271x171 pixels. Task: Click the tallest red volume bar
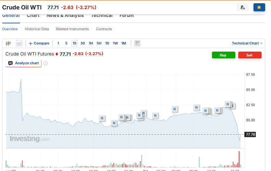point(239,159)
